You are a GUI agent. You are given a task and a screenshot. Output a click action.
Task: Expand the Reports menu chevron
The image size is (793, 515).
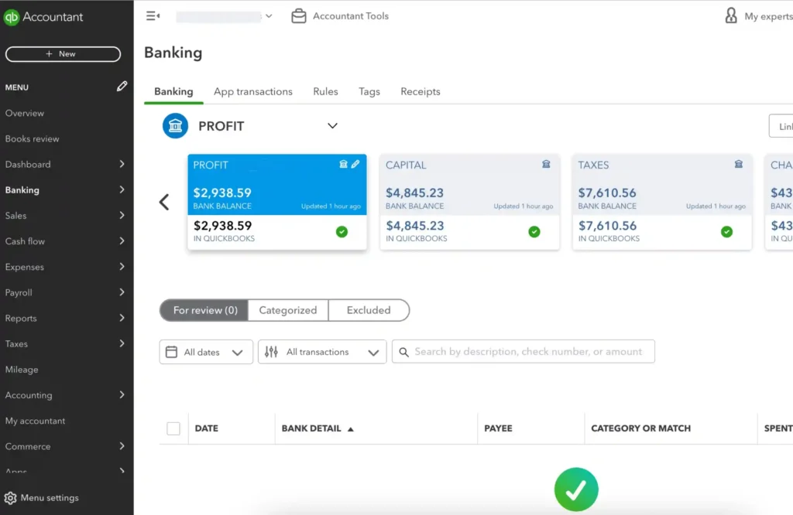coord(122,318)
